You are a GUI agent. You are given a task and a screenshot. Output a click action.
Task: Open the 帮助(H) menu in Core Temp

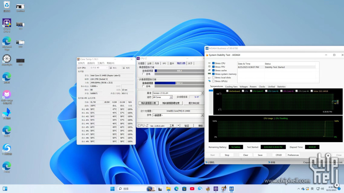point(110,63)
